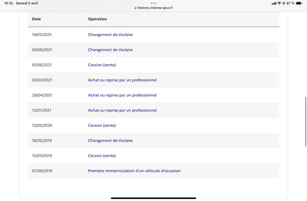Screen dimensions: 307x201
Task: Open Première immatriculation d'un véhicule d'occasion
Action: [x=134, y=171]
